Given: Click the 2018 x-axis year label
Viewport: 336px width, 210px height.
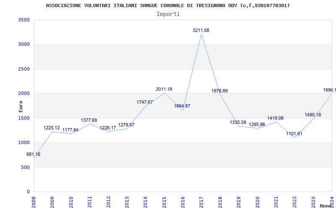Looking at the screenshot, I should tap(220, 202).
